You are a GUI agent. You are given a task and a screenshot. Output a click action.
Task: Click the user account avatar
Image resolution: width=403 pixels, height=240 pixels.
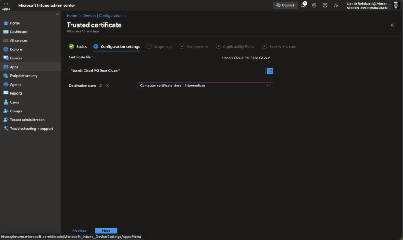(397, 5)
